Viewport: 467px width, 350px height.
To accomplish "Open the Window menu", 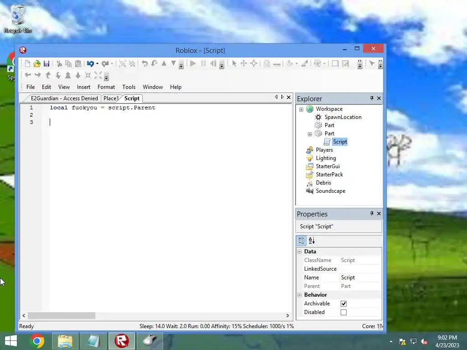I will pyautogui.click(x=153, y=87).
